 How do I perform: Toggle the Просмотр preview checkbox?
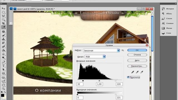128,77
